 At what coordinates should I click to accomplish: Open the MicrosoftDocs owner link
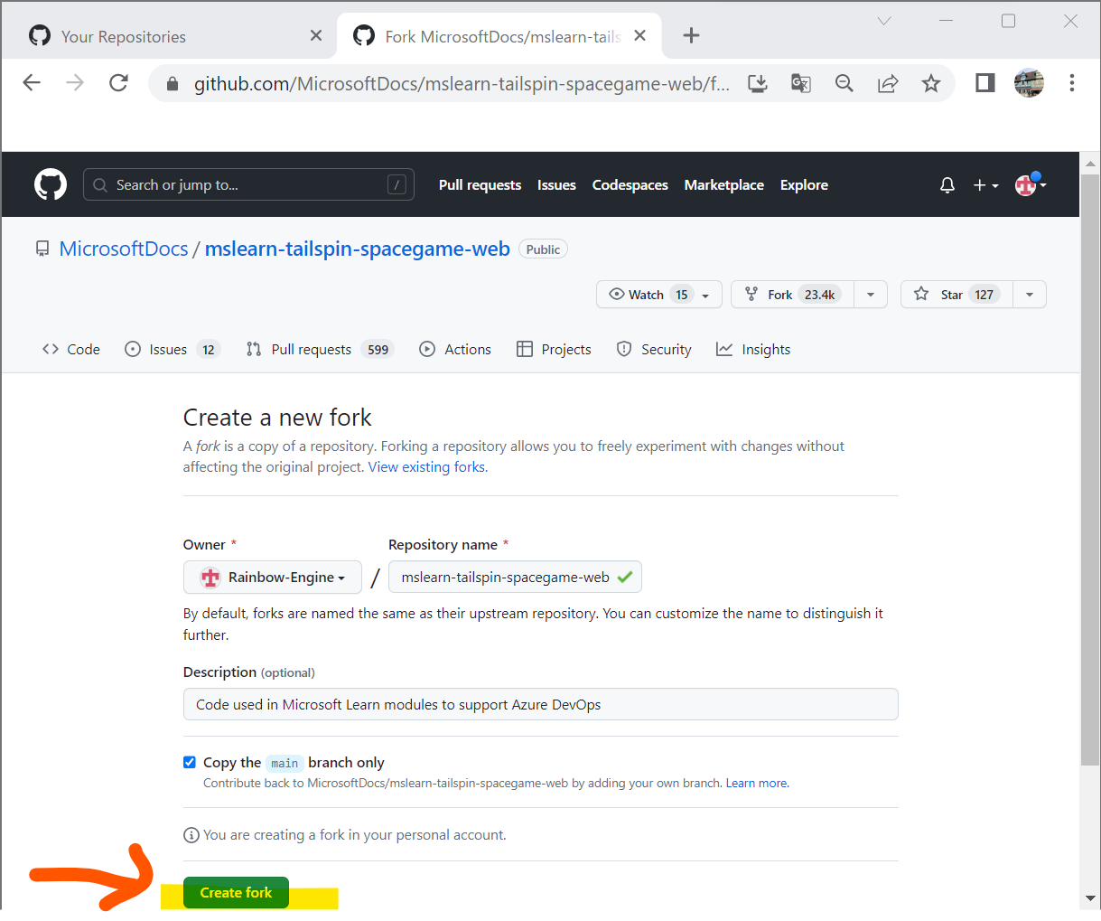pyautogui.click(x=124, y=249)
